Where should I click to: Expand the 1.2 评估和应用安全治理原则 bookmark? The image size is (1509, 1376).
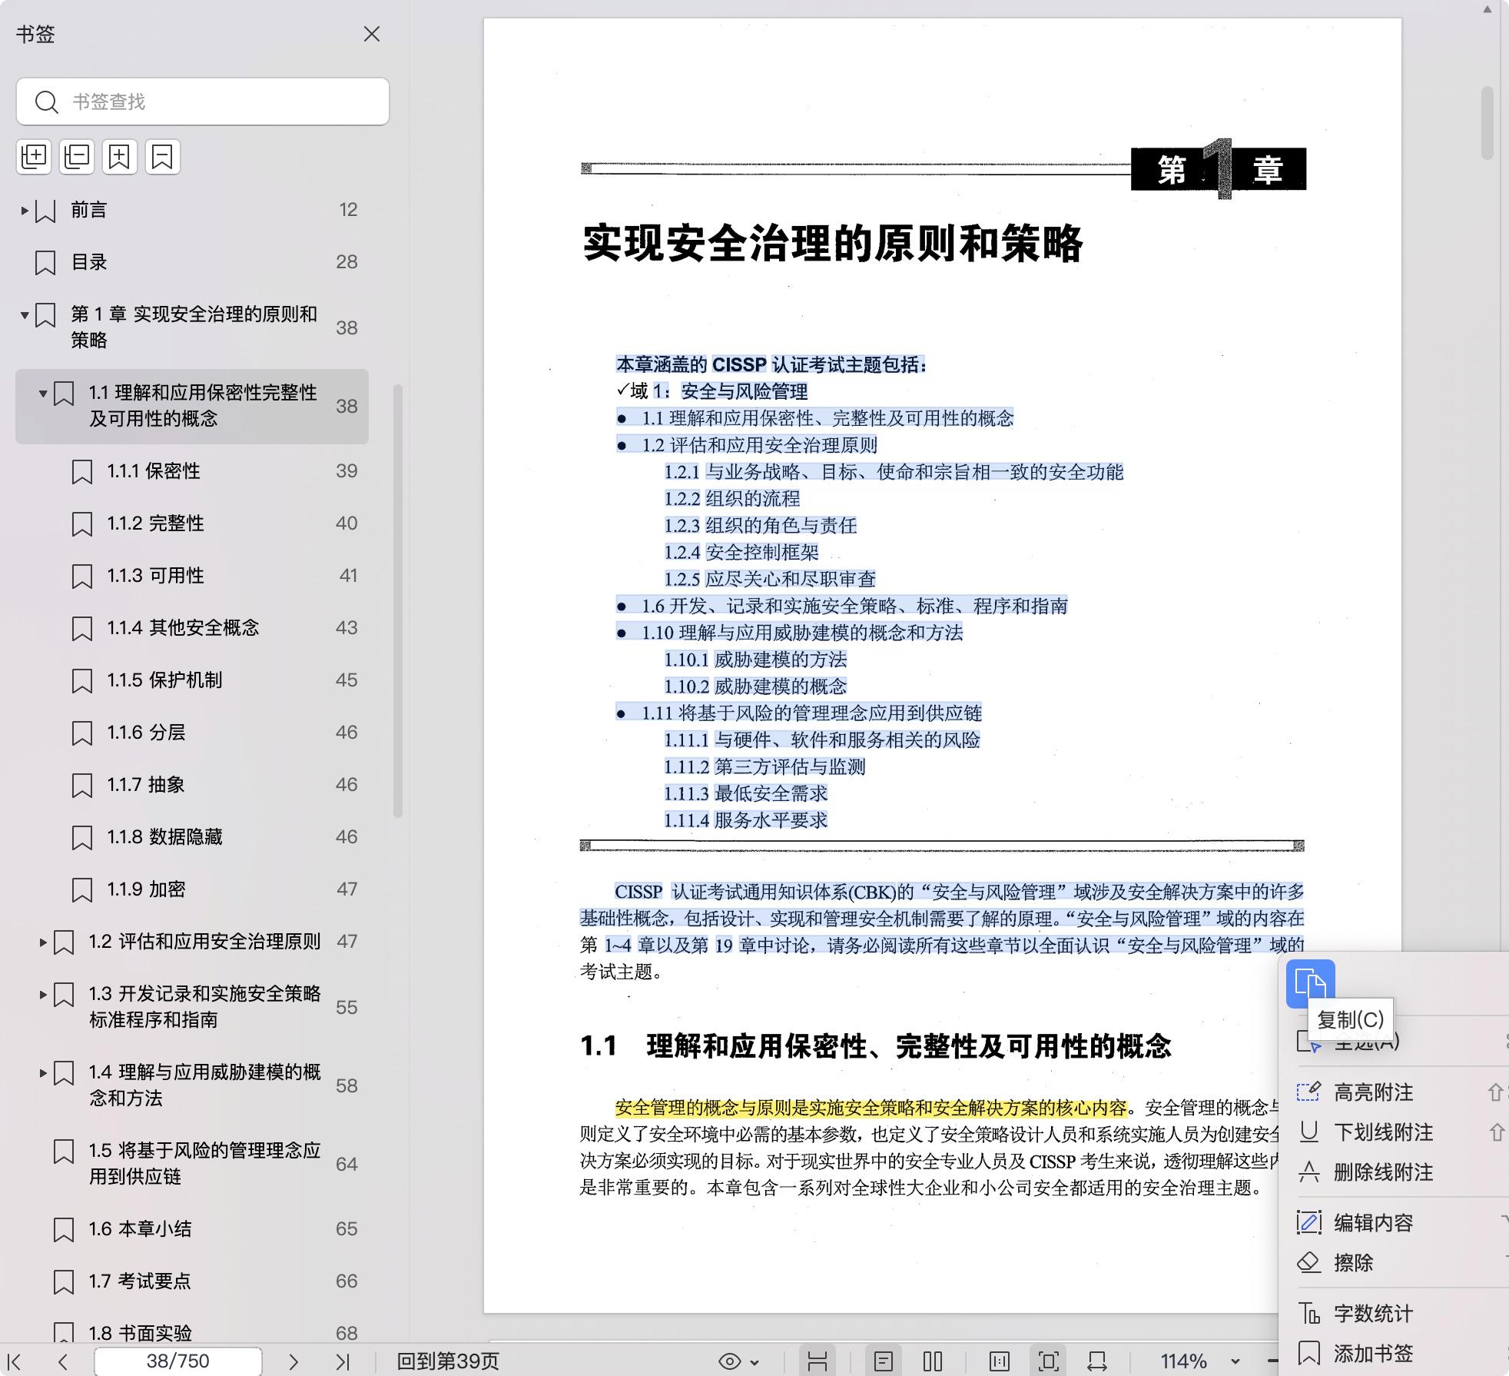[x=43, y=942]
